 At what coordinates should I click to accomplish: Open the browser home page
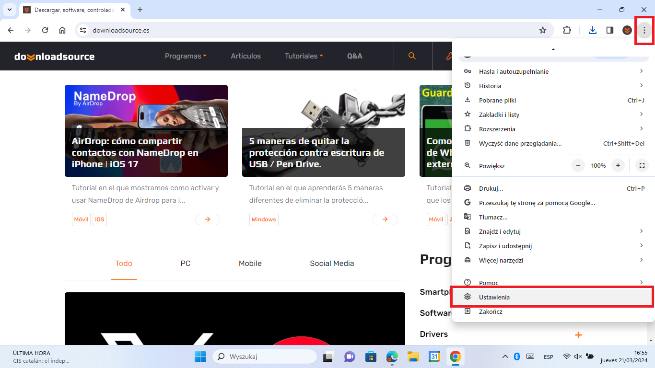point(62,30)
